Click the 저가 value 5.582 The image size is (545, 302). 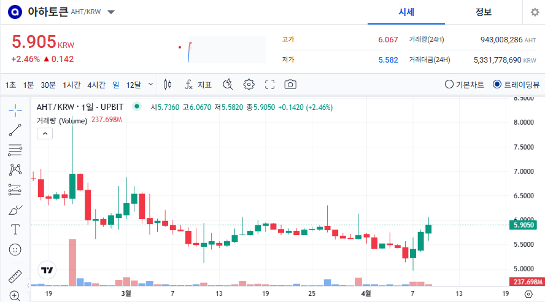pos(388,60)
